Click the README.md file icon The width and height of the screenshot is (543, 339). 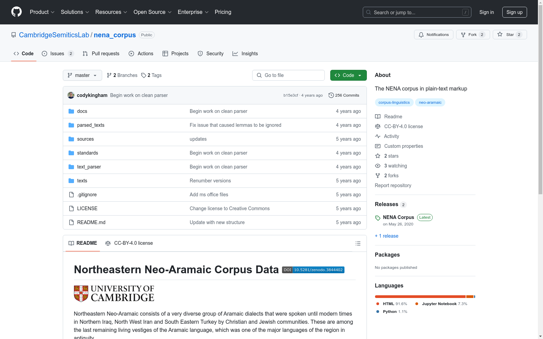click(71, 222)
